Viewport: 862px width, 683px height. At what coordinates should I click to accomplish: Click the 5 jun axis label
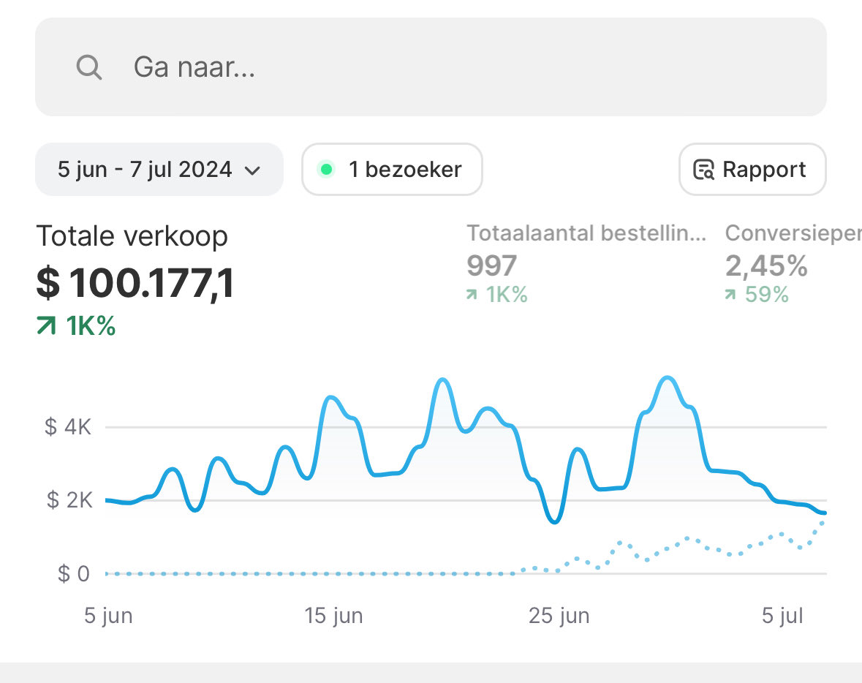[x=108, y=616]
